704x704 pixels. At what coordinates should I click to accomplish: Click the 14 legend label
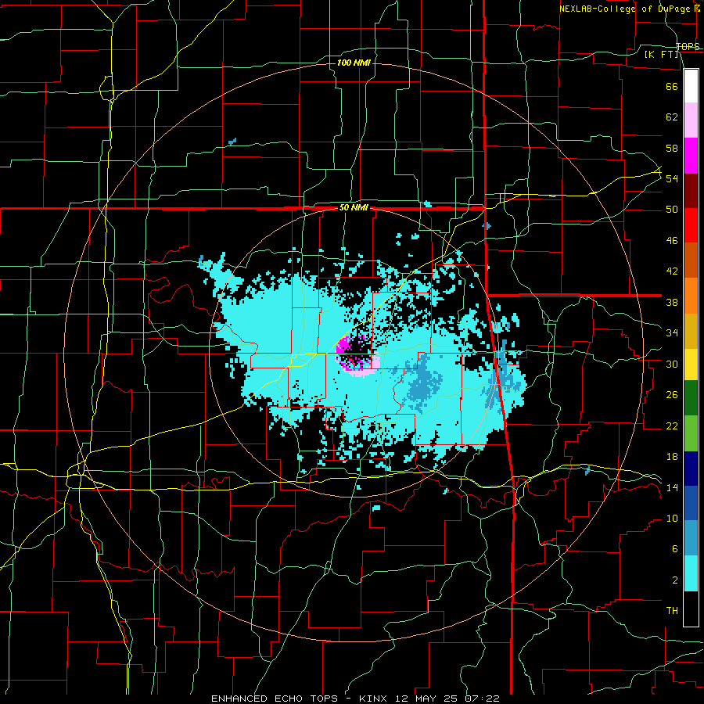[672, 487]
